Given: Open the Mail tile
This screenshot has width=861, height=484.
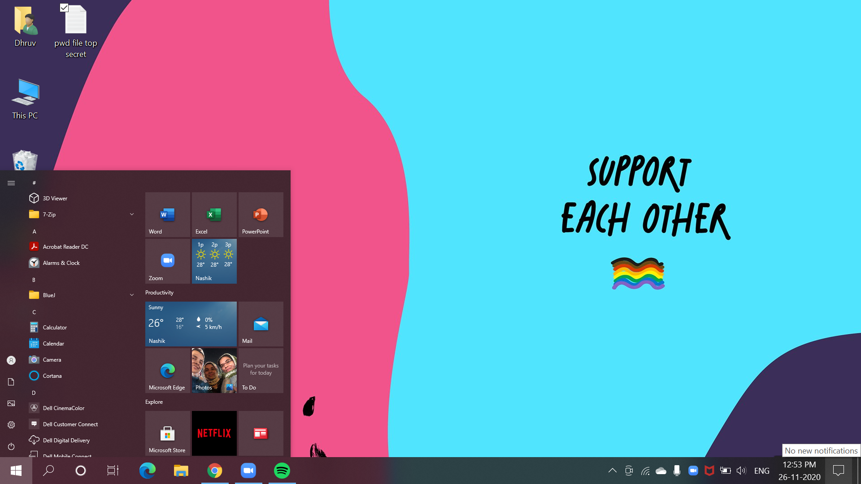Looking at the screenshot, I should pyautogui.click(x=261, y=324).
